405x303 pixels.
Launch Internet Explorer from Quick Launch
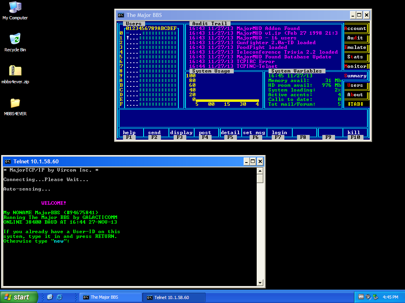tap(59, 297)
